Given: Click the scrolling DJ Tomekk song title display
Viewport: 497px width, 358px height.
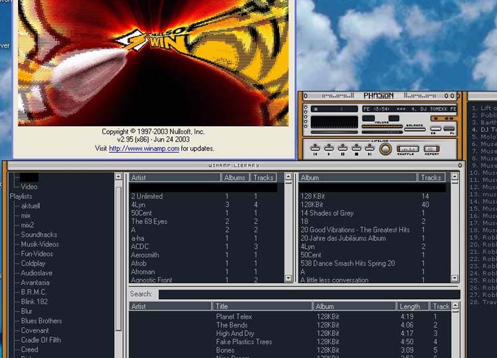Looking at the screenshot, I should pyautogui.click(x=409, y=109).
